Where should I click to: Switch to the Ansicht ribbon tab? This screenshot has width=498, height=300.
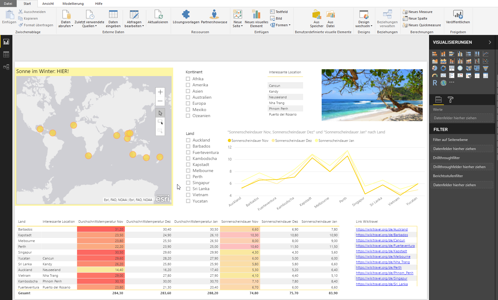[48, 4]
